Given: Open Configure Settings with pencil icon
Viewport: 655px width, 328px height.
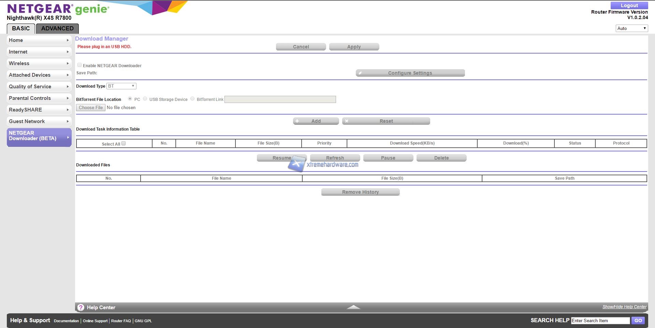Looking at the screenshot, I should click(410, 73).
